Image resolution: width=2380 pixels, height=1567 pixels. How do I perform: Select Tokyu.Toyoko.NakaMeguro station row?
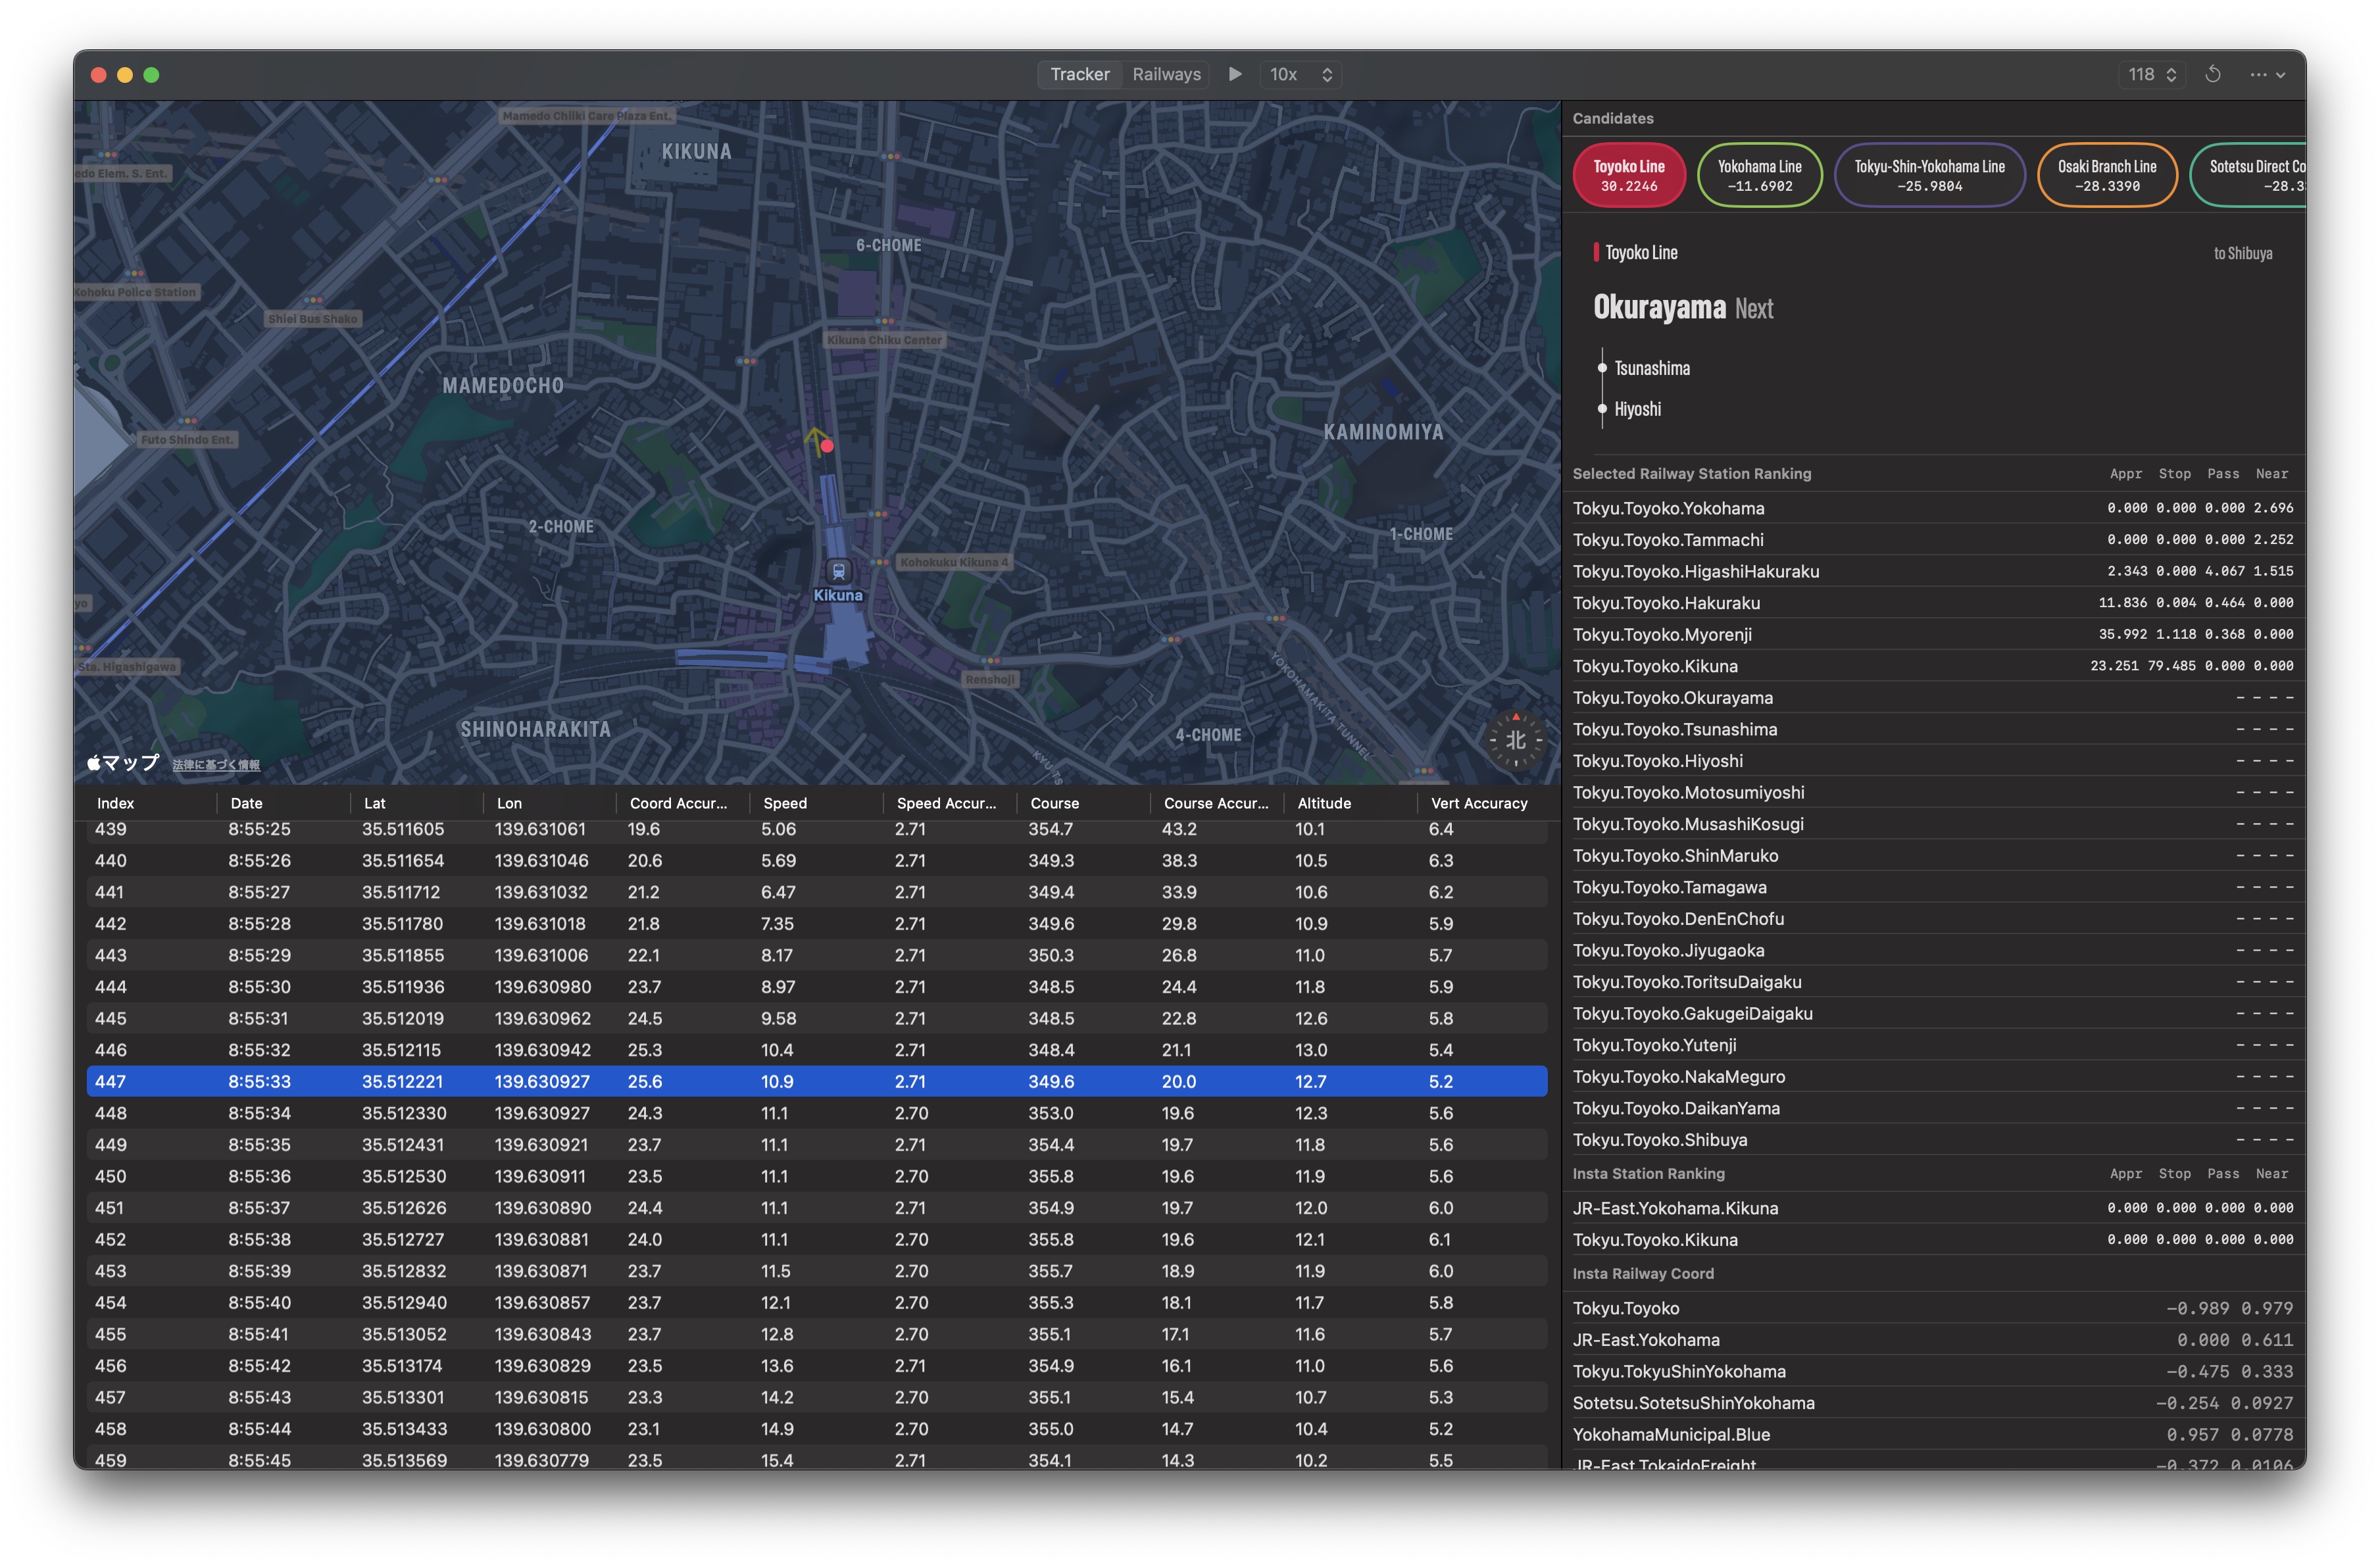pyautogui.click(x=1933, y=1077)
